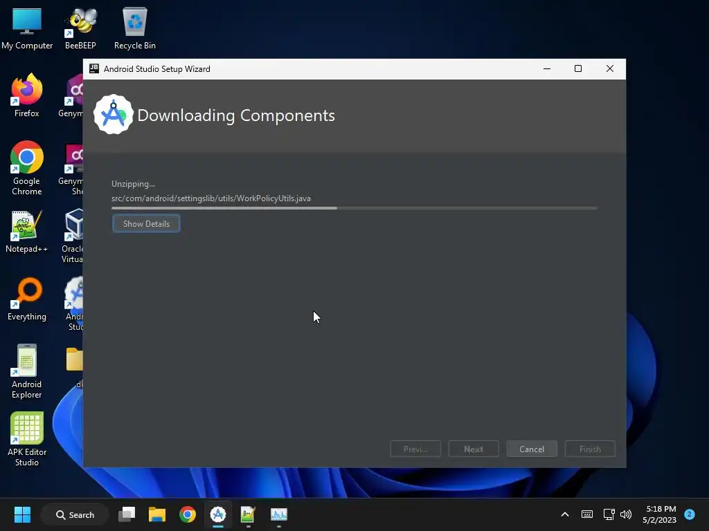Select the Notepad++ desktop shortcut
The height and width of the screenshot is (531, 709).
point(27,231)
